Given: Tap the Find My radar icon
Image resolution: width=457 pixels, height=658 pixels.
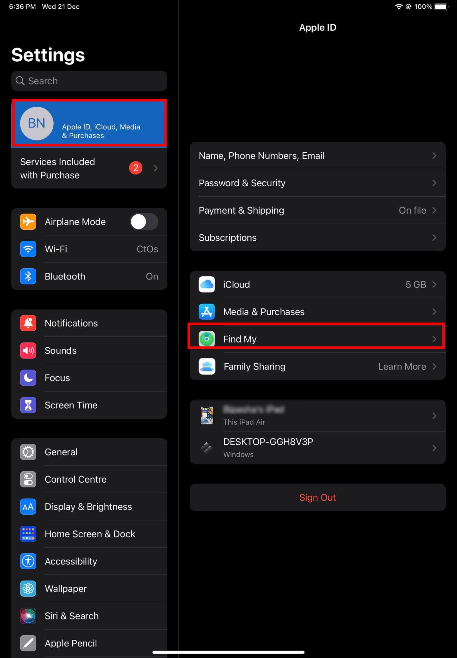Looking at the screenshot, I should coord(207,339).
